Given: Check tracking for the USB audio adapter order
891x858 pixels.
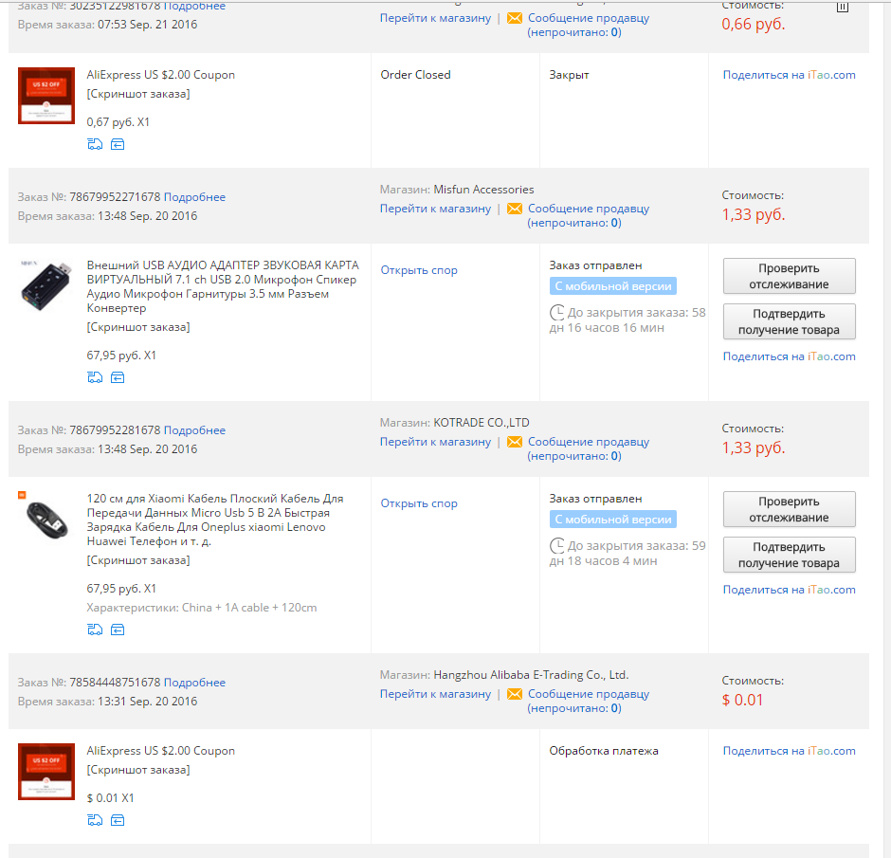Looking at the screenshot, I should (x=789, y=276).
